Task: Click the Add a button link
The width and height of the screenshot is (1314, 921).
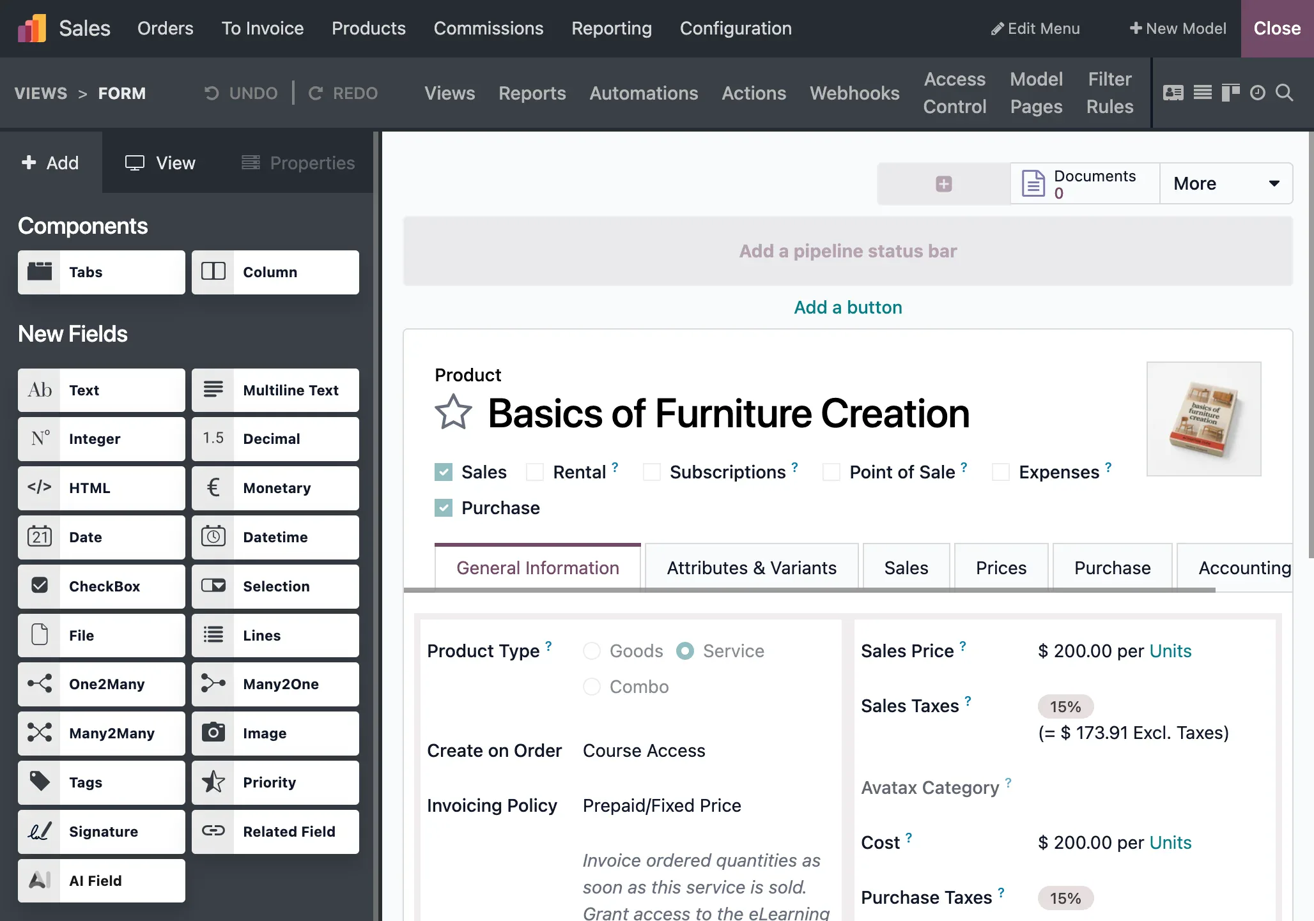Action: pos(847,307)
